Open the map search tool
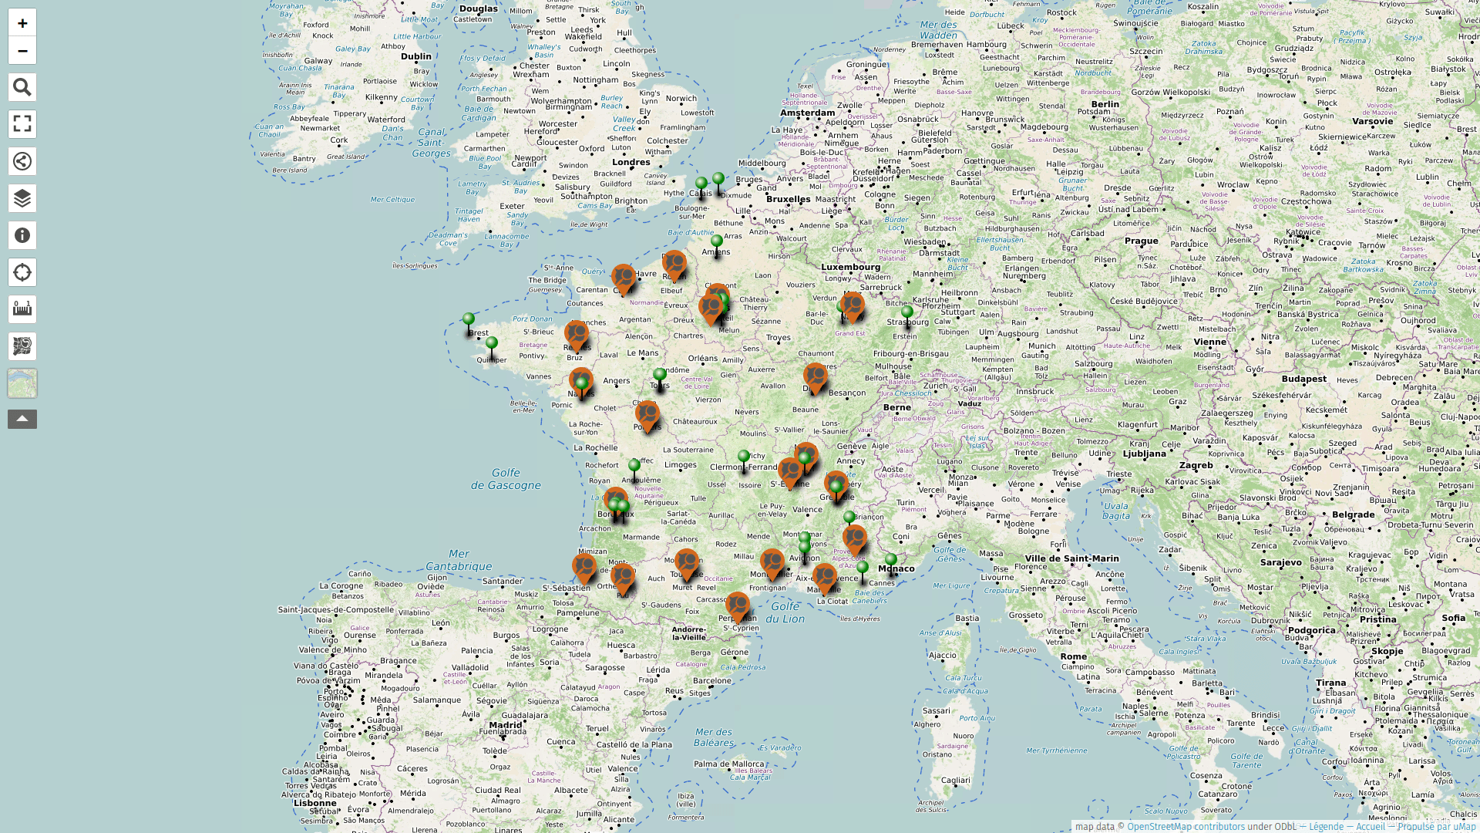Image resolution: width=1480 pixels, height=833 pixels. 22,87
